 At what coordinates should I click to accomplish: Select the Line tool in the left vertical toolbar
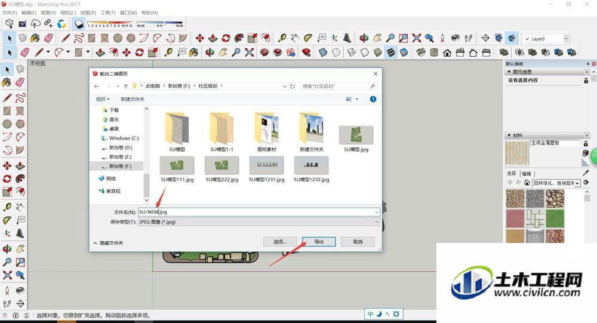(x=7, y=97)
